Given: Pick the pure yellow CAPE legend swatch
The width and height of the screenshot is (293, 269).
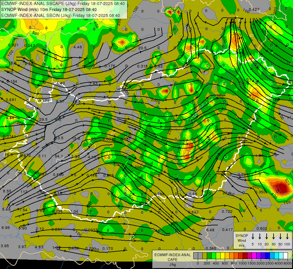Looking at the screenshot, I should point(223,256).
